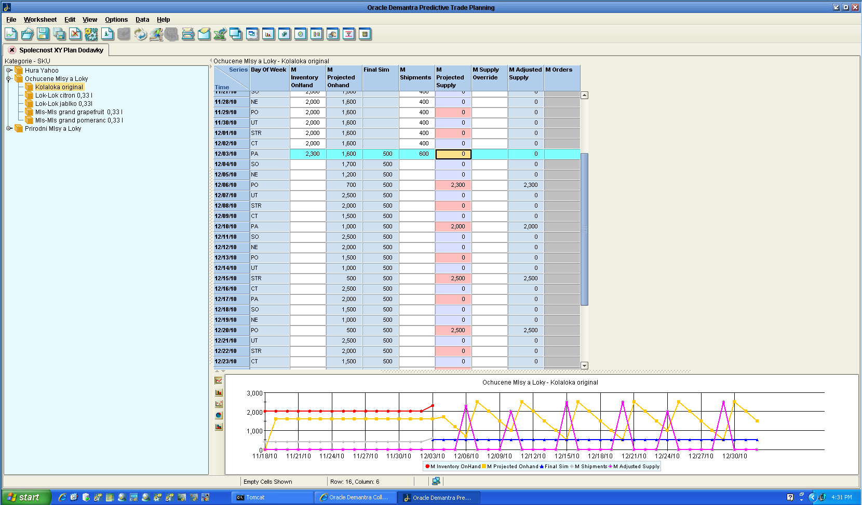The image size is (862, 505).
Task: Click the window layout icon after cascade
Action: pyautogui.click(x=252, y=34)
